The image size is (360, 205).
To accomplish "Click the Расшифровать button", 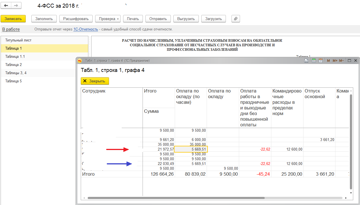I will click(x=76, y=19).
